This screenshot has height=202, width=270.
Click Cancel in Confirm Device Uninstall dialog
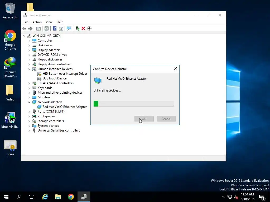click(166, 119)
